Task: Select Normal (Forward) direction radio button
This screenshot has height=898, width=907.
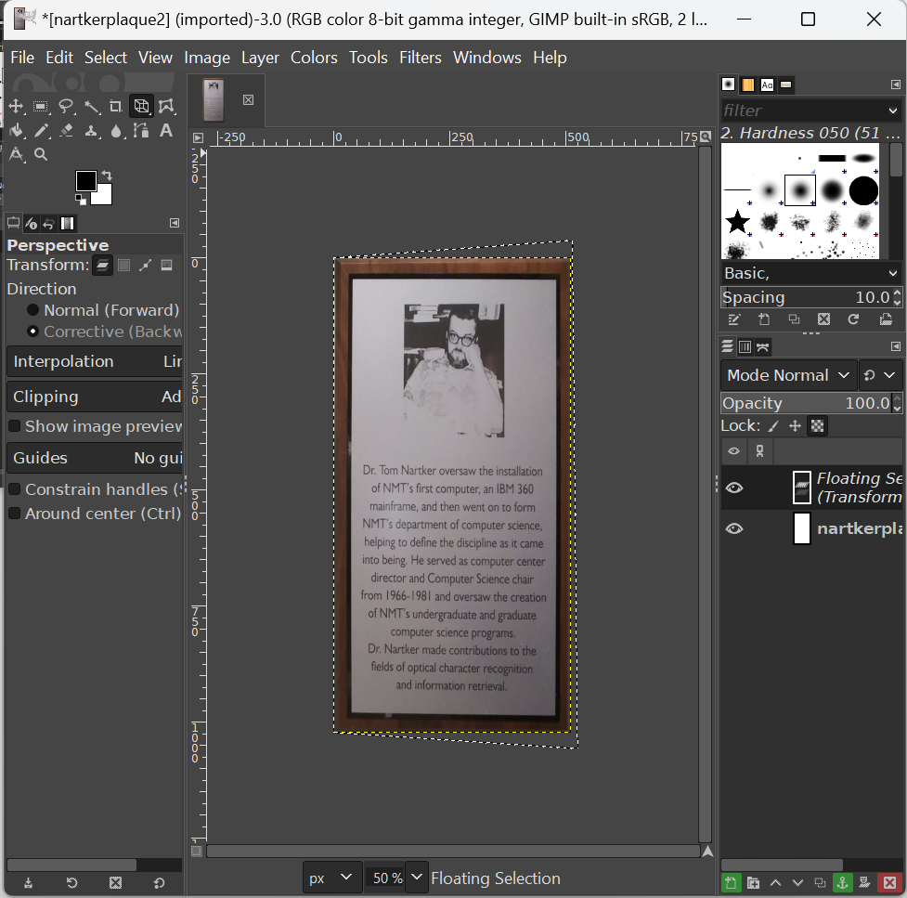Action: tap(33, 310)
